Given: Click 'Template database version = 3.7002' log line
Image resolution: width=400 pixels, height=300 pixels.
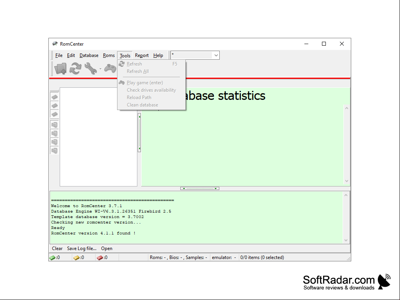Looking at the screenshot, I should pyautogui.click(x=98, y=217).
